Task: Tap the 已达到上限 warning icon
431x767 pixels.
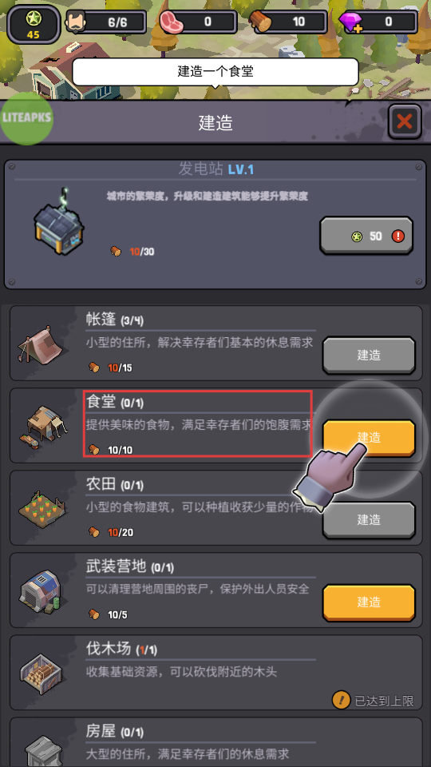Action: coord(341,700)
